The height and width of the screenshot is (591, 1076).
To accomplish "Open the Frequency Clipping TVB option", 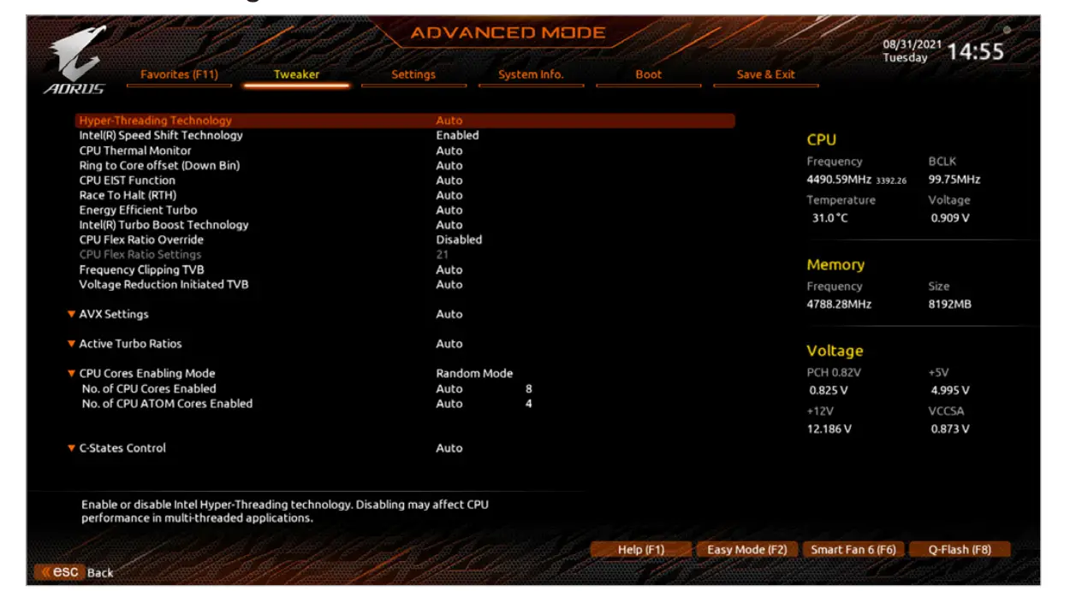I will tap(146, 269).
